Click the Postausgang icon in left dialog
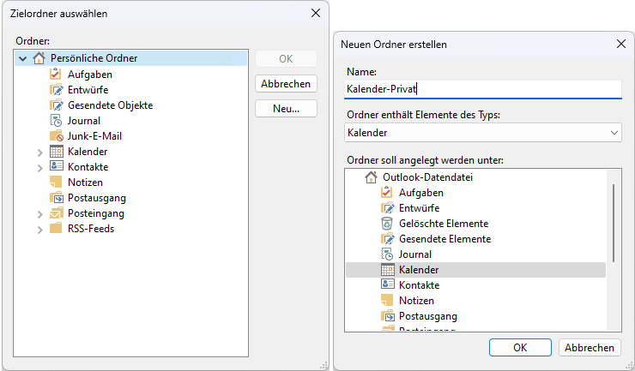The image size is (635, 371). 56,198
